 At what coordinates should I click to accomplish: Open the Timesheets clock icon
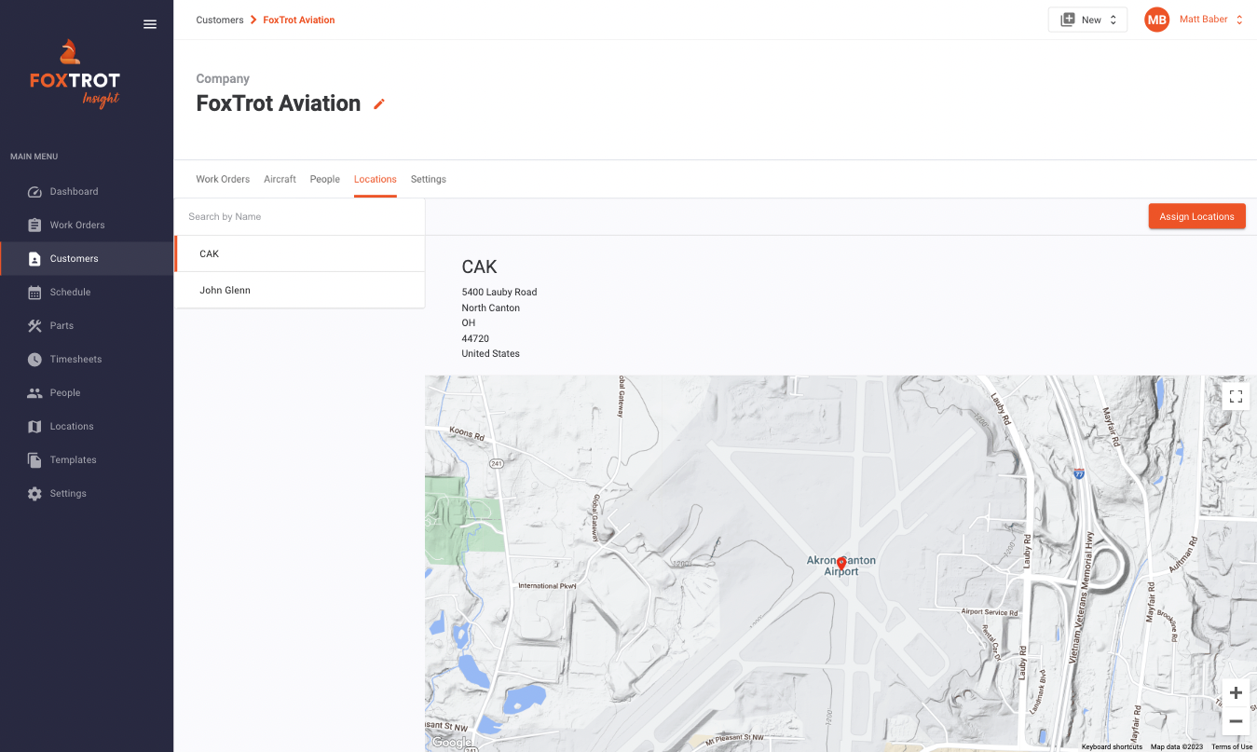(34, 359)
